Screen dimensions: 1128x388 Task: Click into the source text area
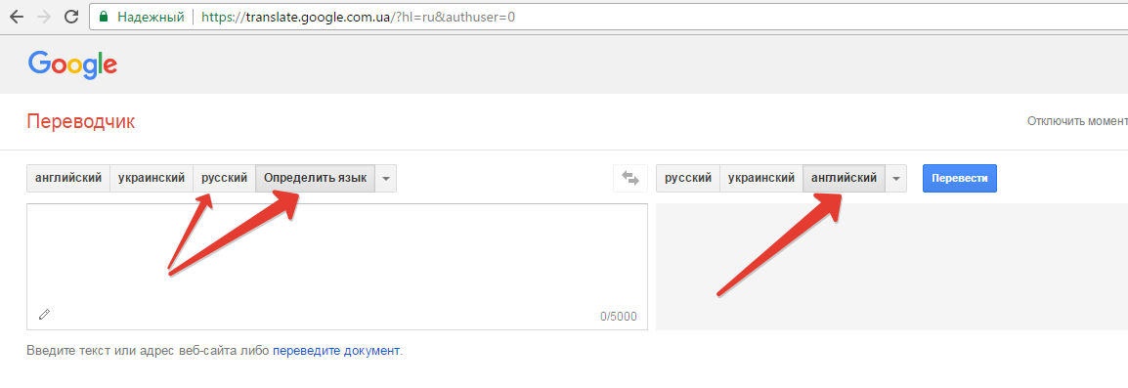tap(336, 267)
